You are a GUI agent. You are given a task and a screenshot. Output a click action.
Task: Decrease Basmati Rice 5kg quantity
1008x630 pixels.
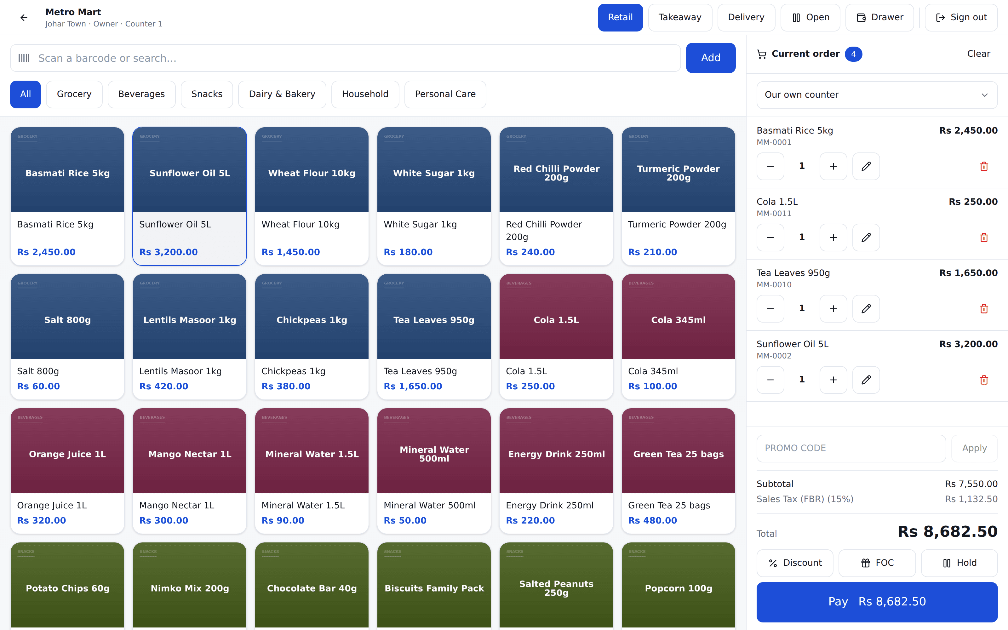pyautogui.click(x=770, y=166)
